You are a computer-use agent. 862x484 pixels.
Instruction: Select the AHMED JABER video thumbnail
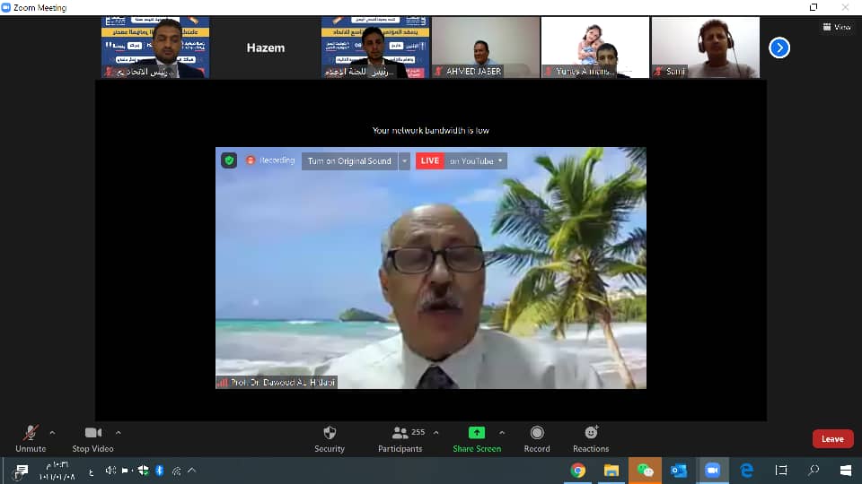tap(485, 48)
